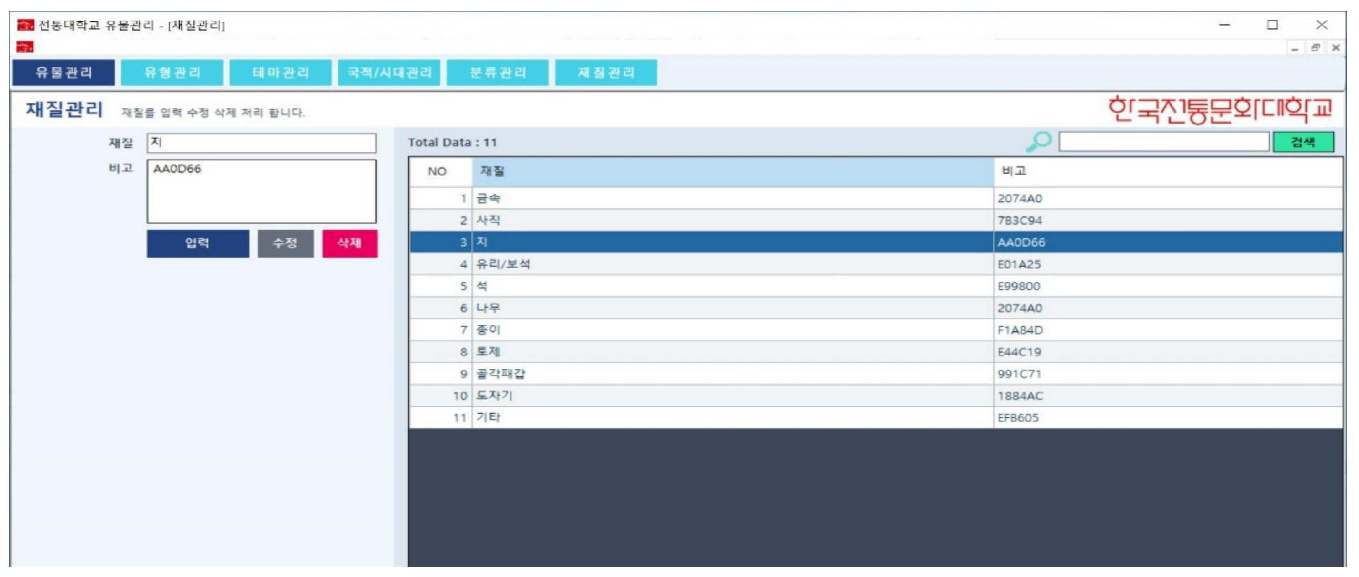Switch to 유형관리 tab

coord(172,72)
